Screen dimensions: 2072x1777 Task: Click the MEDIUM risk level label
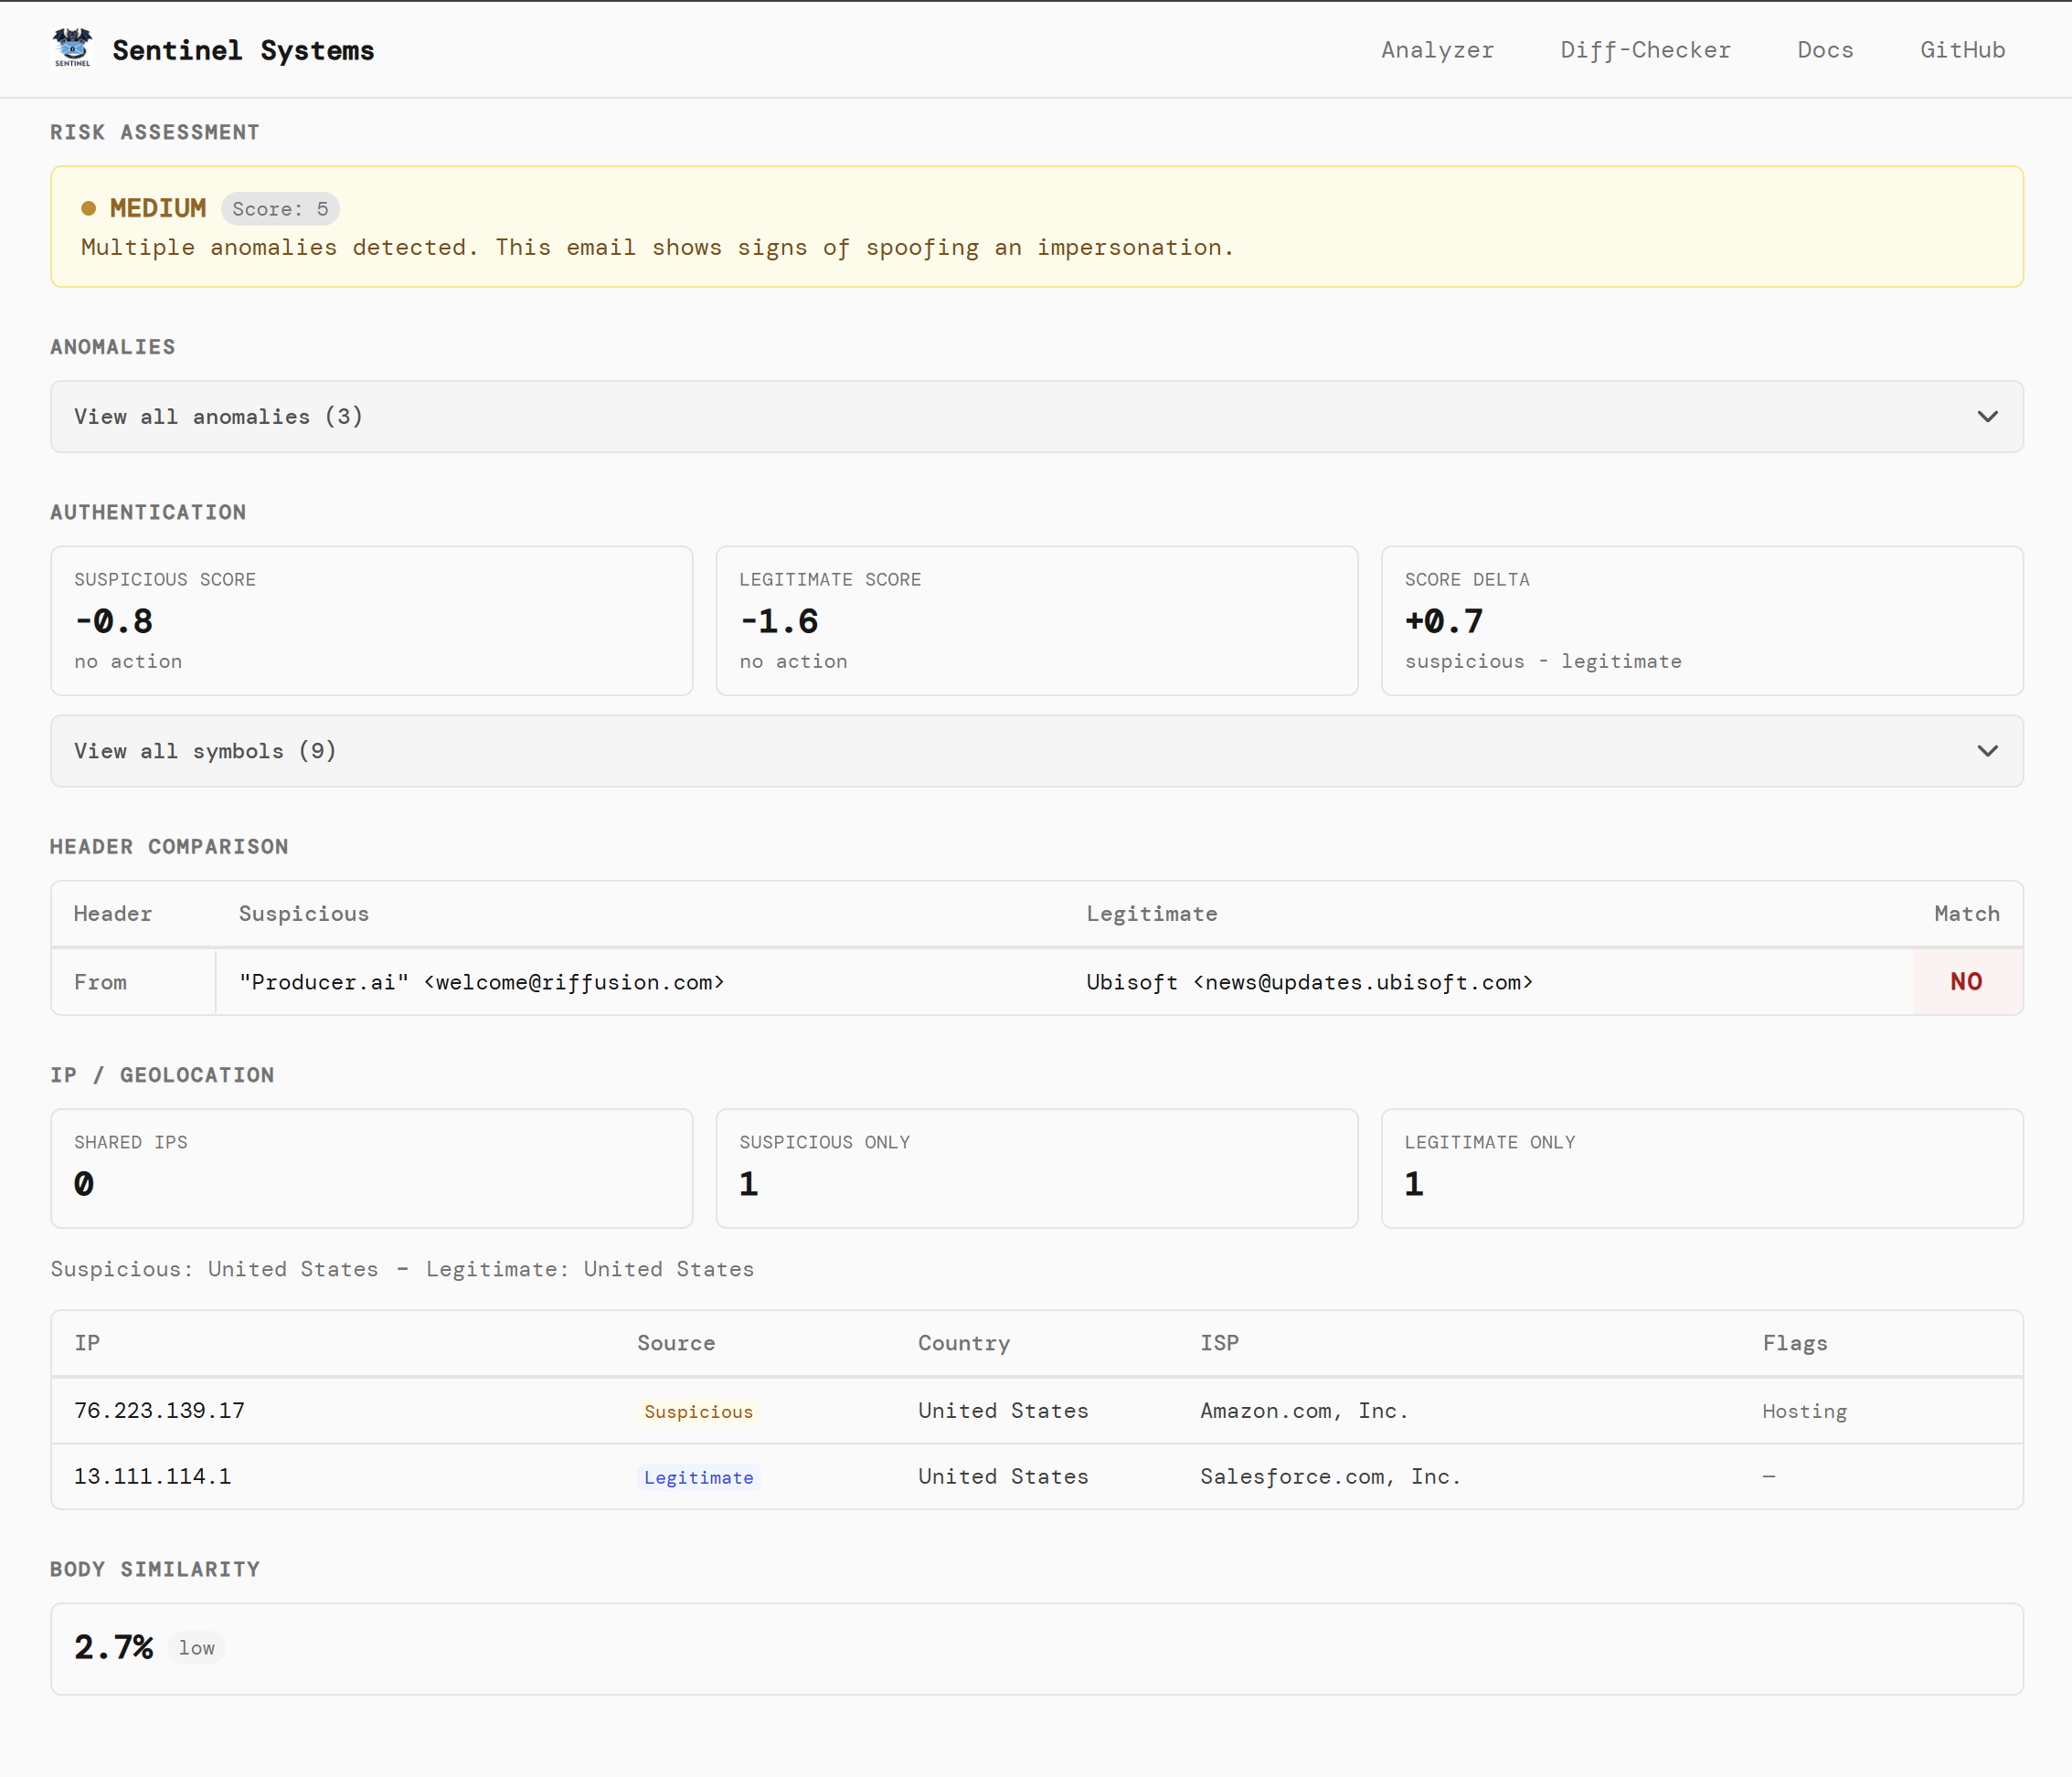[x=158, y=208]
